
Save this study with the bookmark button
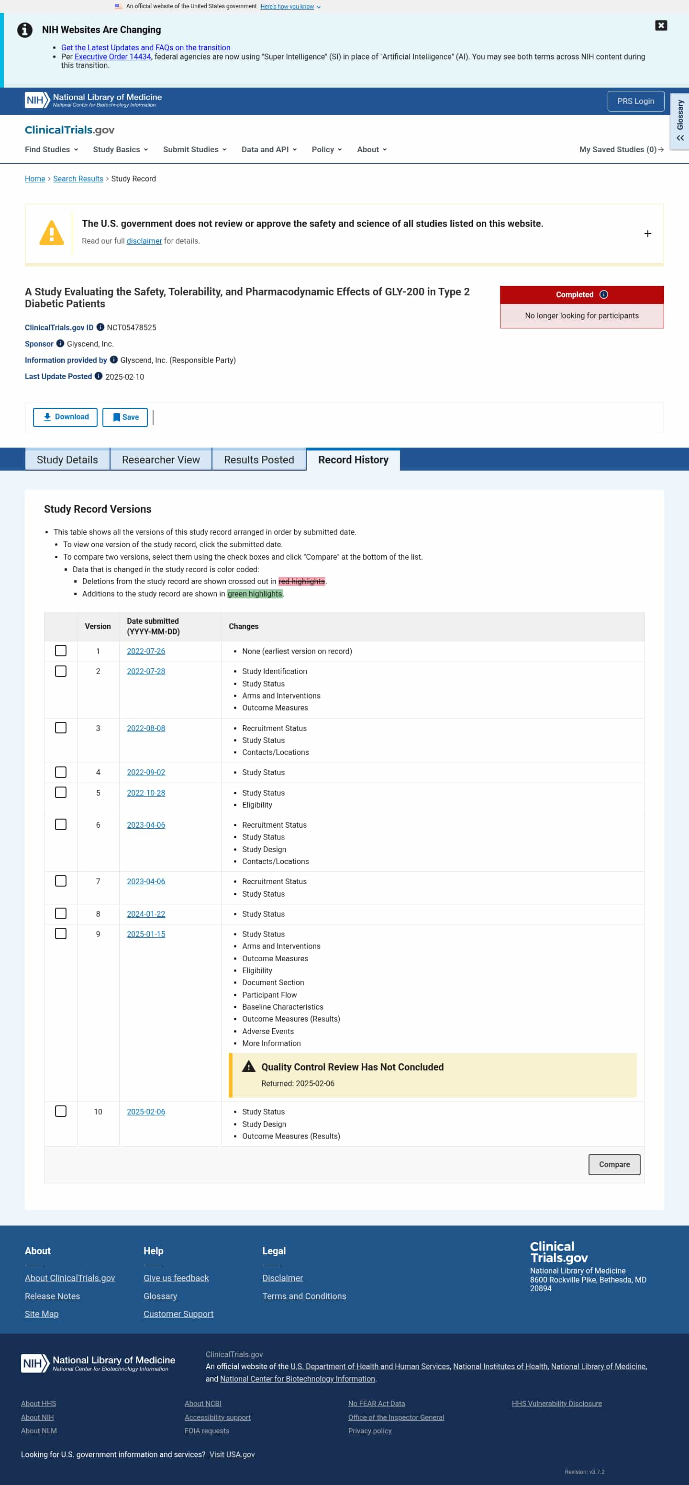(125, 417)
